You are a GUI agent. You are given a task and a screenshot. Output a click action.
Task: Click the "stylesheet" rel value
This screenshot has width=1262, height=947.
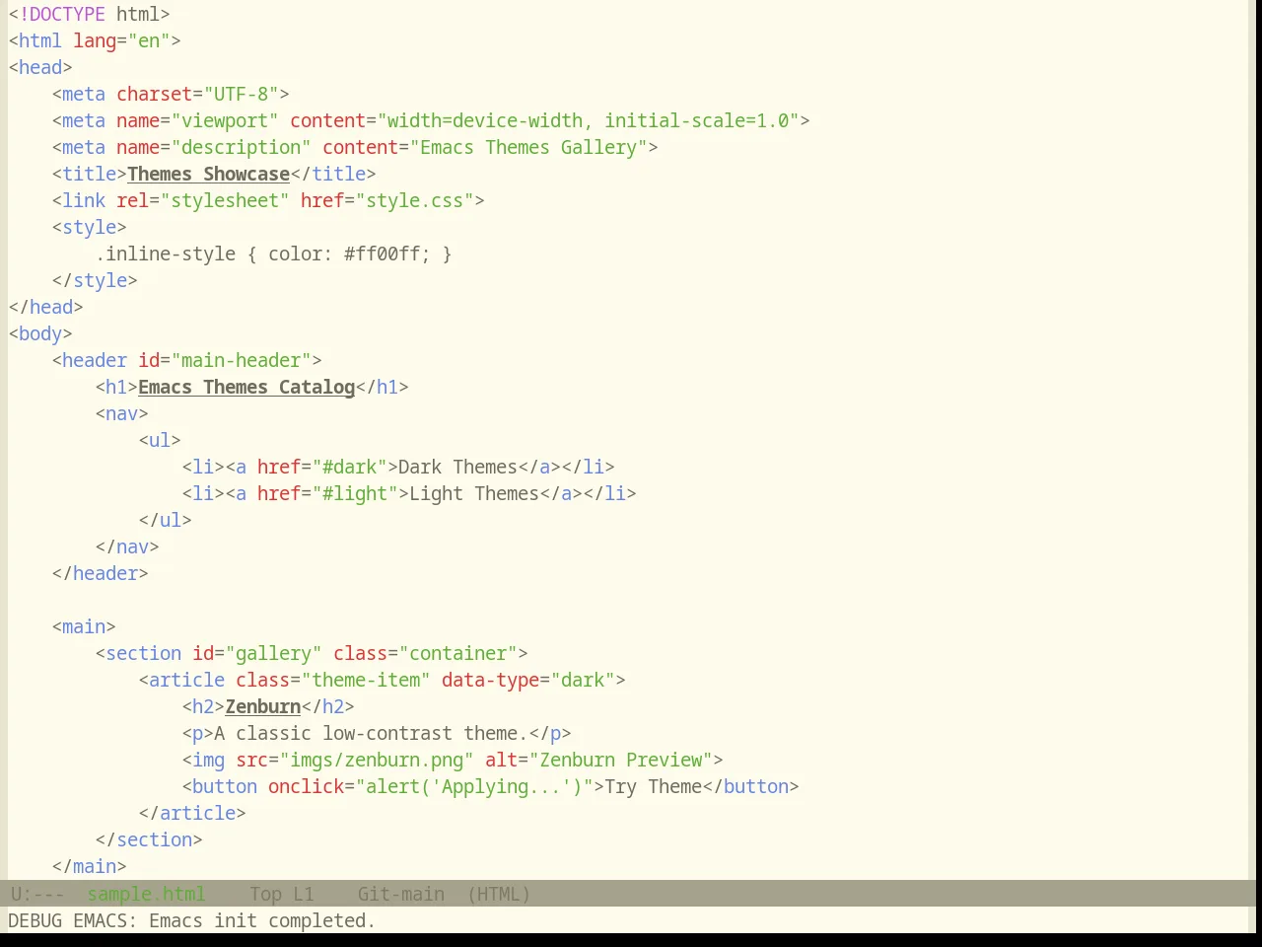tap(225, 201)
